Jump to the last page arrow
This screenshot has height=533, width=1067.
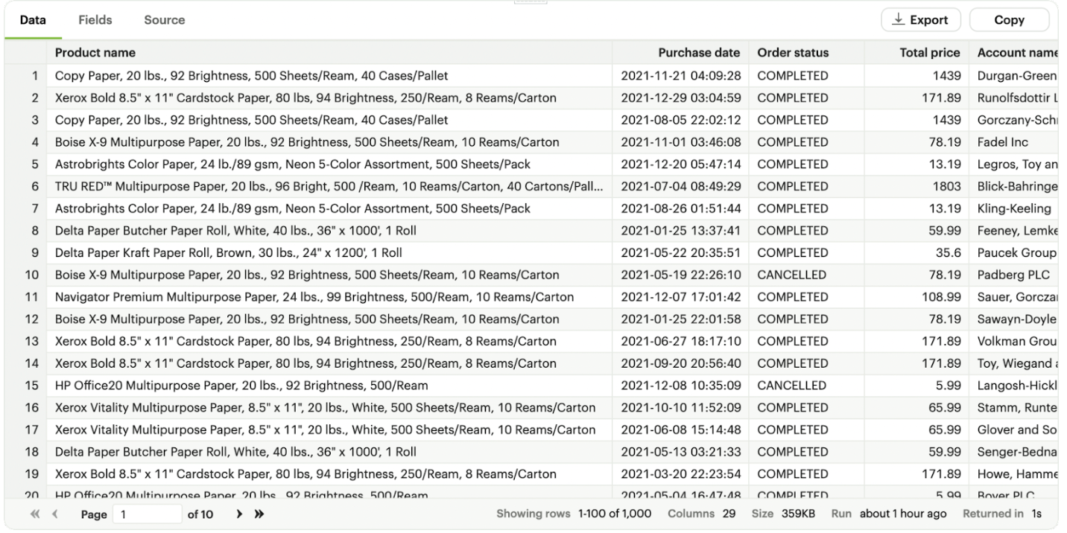(x=259, y=514)
